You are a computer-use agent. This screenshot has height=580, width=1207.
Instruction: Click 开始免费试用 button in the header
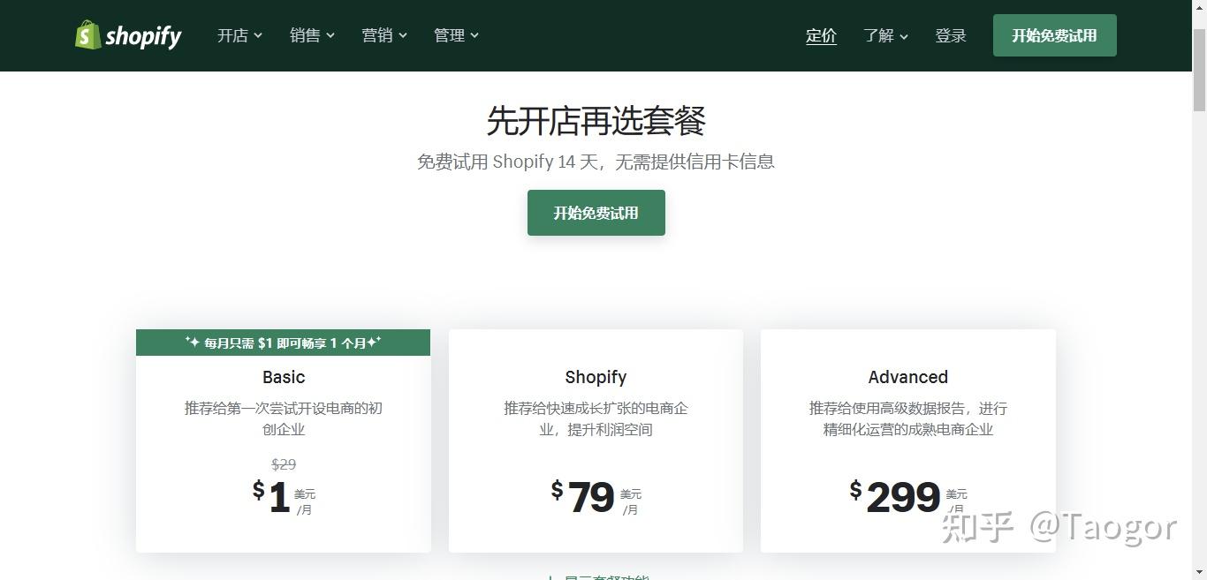(x=1054, y=35)
